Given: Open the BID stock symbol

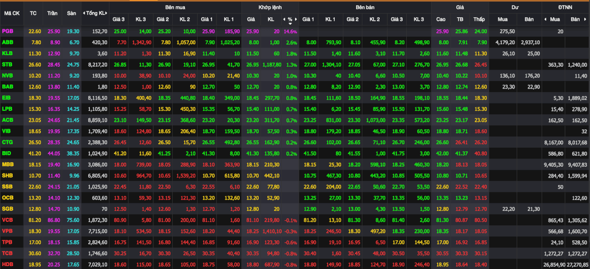Looking at the screenshot, I should click(7, 153).
